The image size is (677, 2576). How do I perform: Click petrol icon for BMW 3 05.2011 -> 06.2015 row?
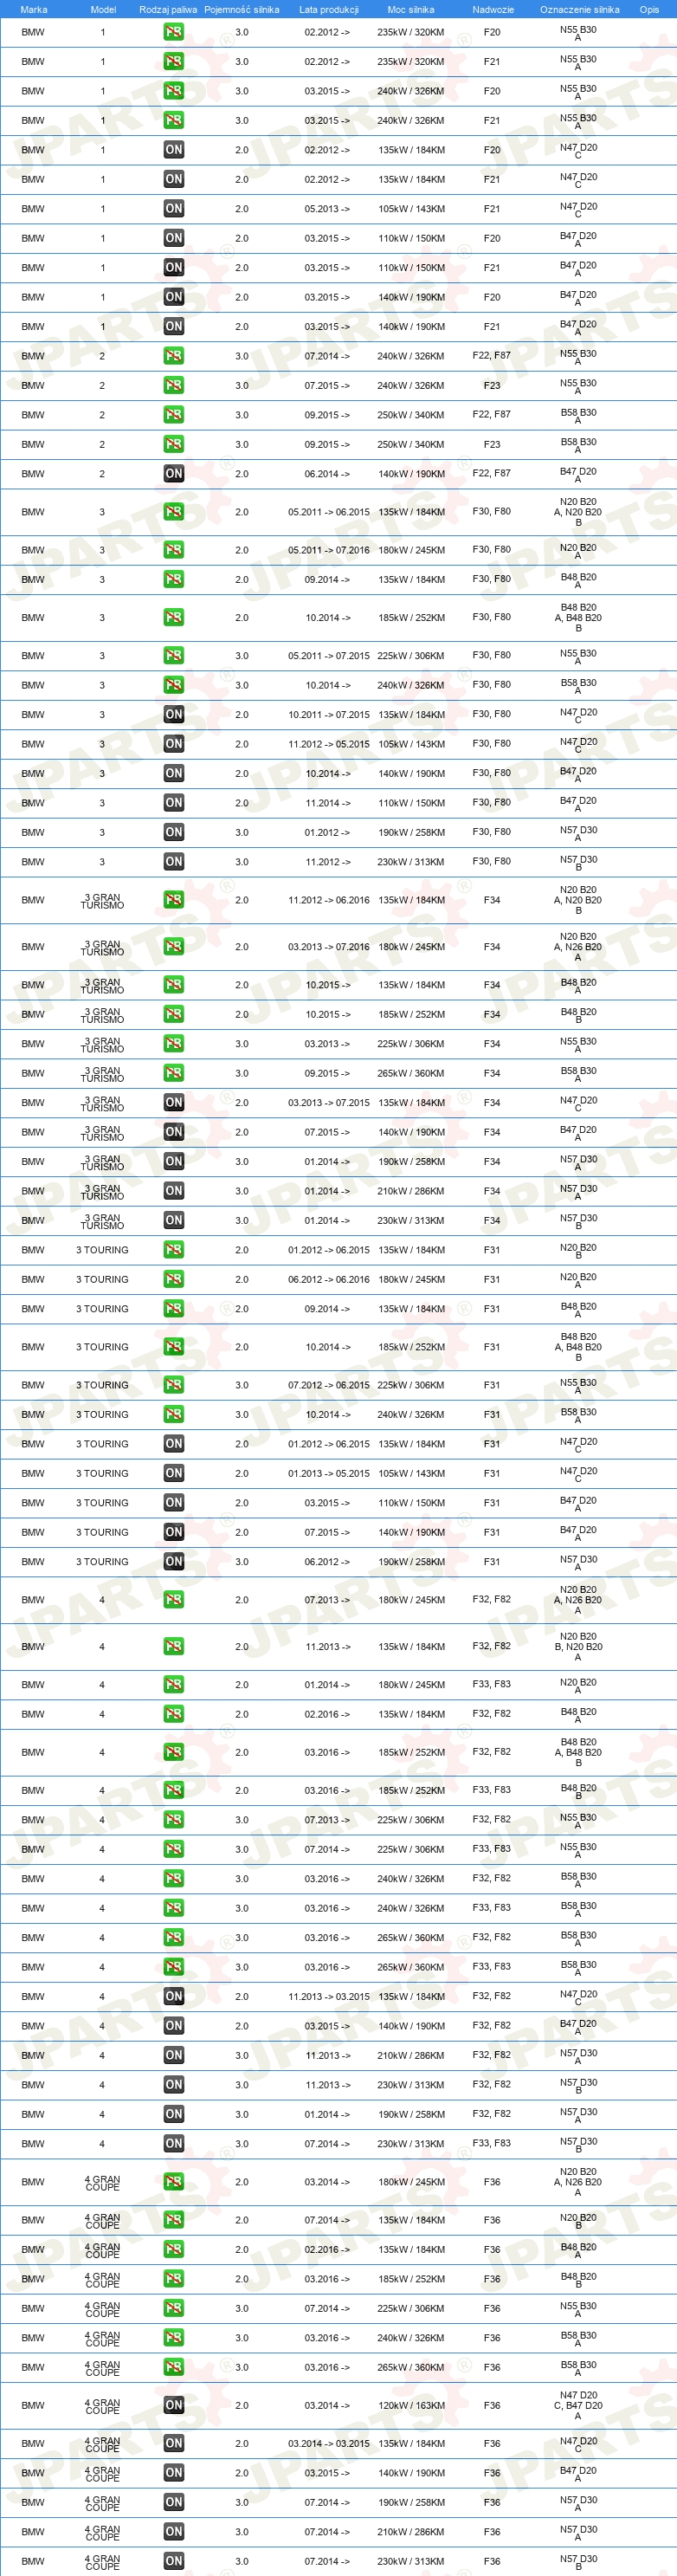(173, 512)
